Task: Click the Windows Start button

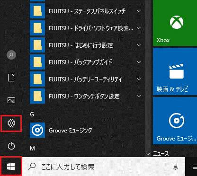Action: tap(11, 167)
